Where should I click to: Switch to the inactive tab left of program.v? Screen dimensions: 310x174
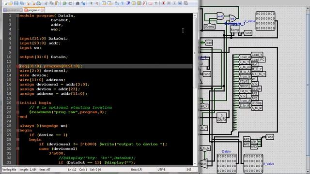point(13,10)
